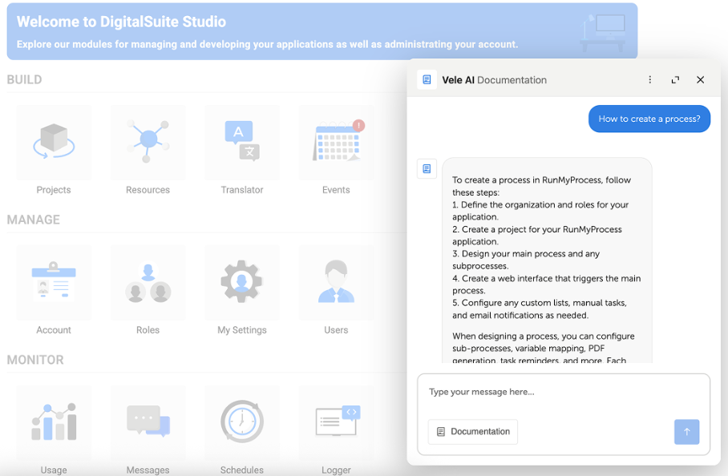Open My Settings gear module

[x=242, y=283]
